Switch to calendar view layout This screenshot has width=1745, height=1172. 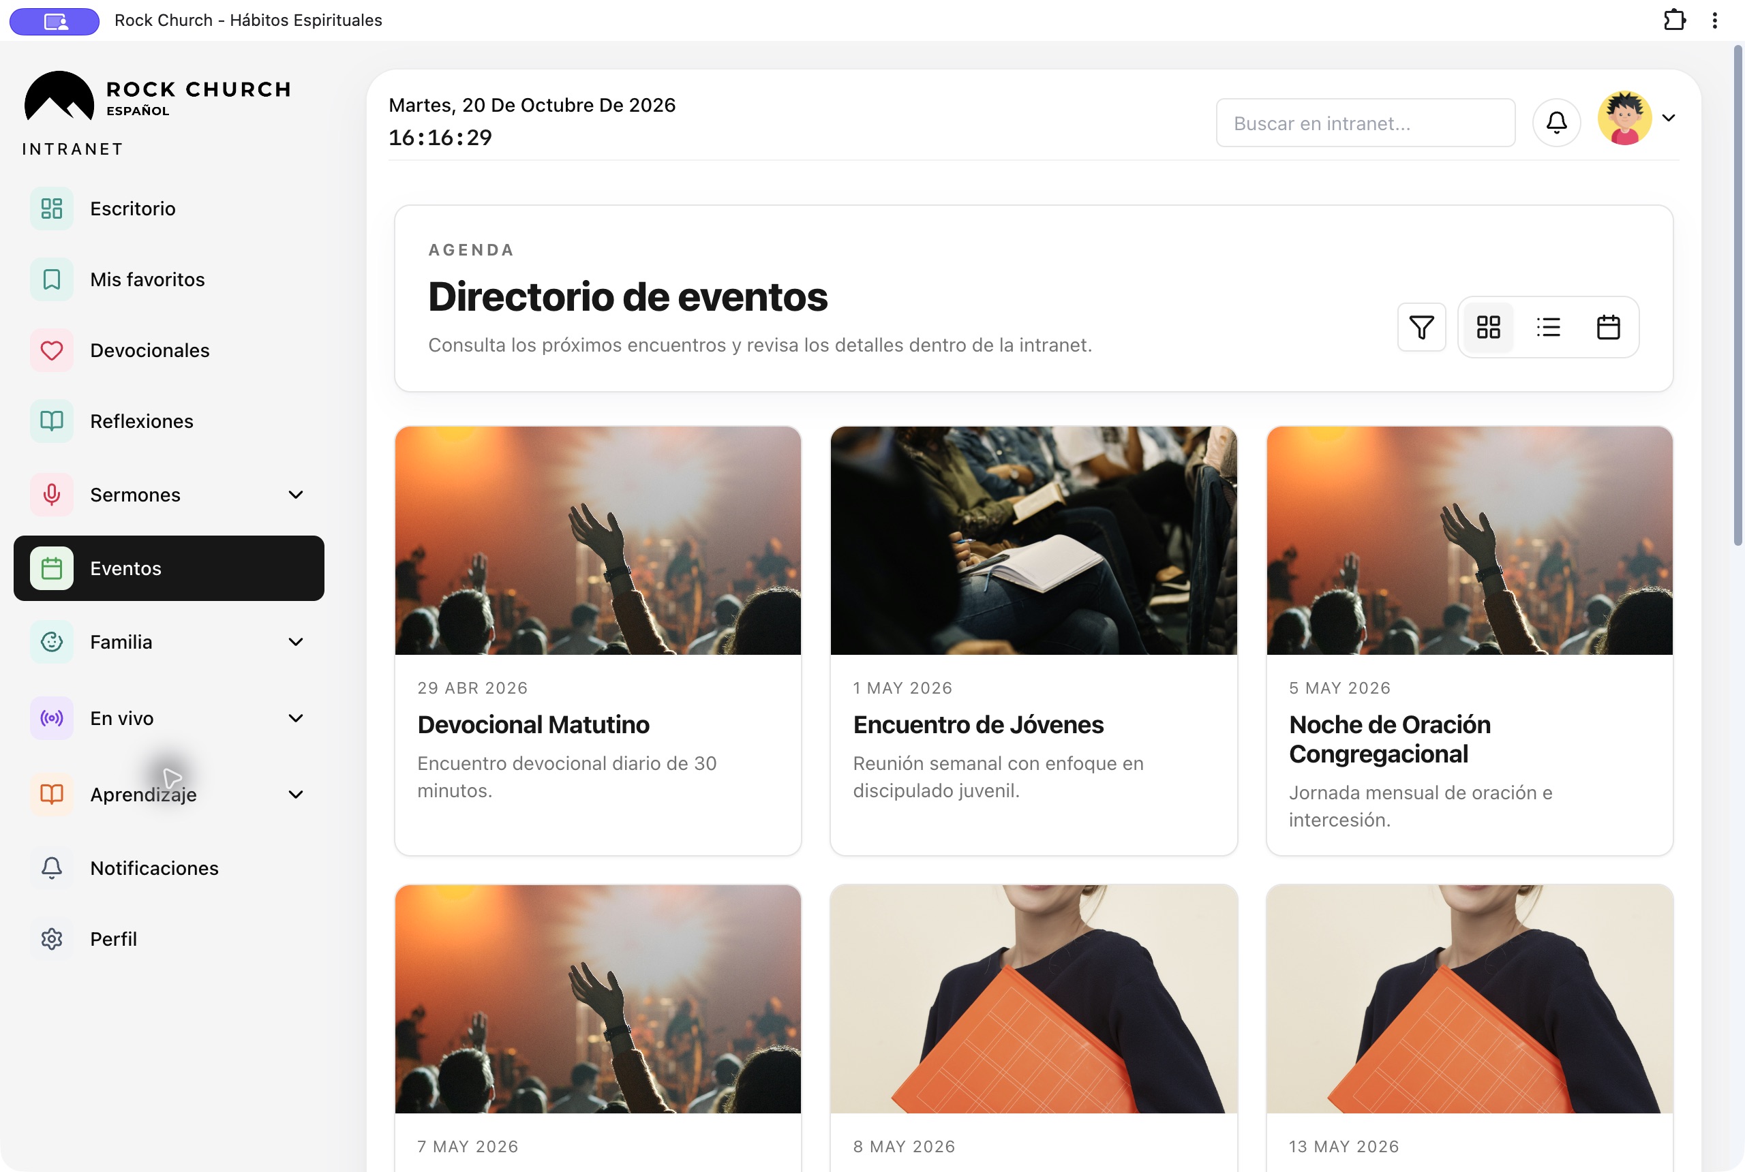point(1607,327)
